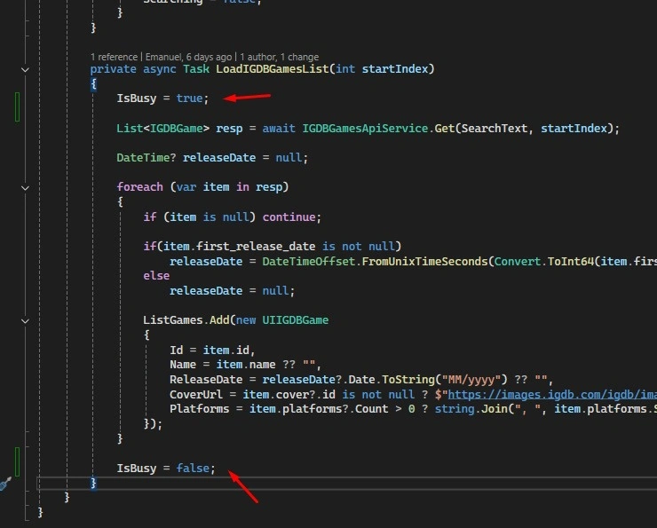
Task: Open the '1 reference' CodeLens link
Action: 114,57
